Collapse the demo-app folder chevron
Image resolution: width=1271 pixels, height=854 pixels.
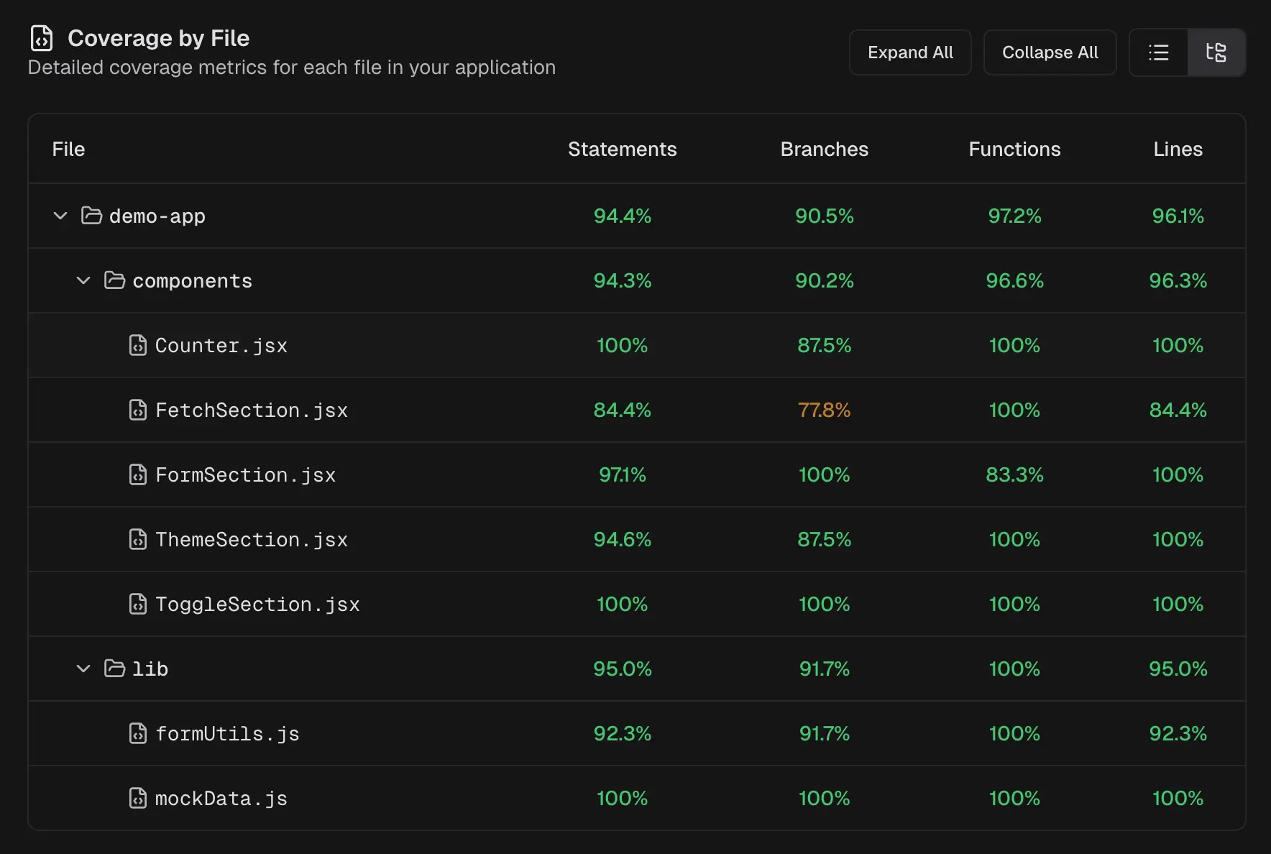tap(60, 215)
